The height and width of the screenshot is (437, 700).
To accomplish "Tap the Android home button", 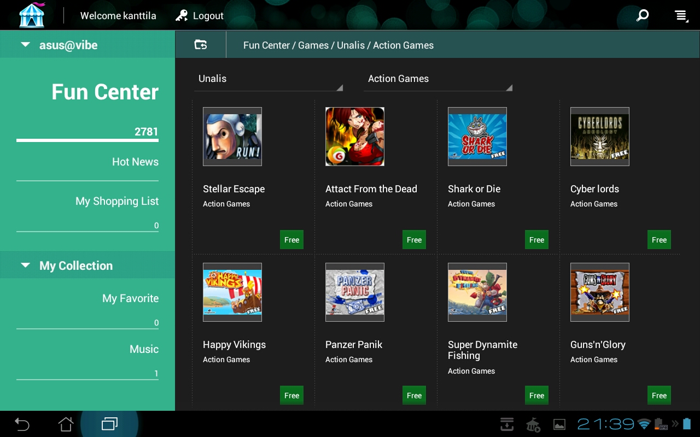I will click(x=66, y=424).
